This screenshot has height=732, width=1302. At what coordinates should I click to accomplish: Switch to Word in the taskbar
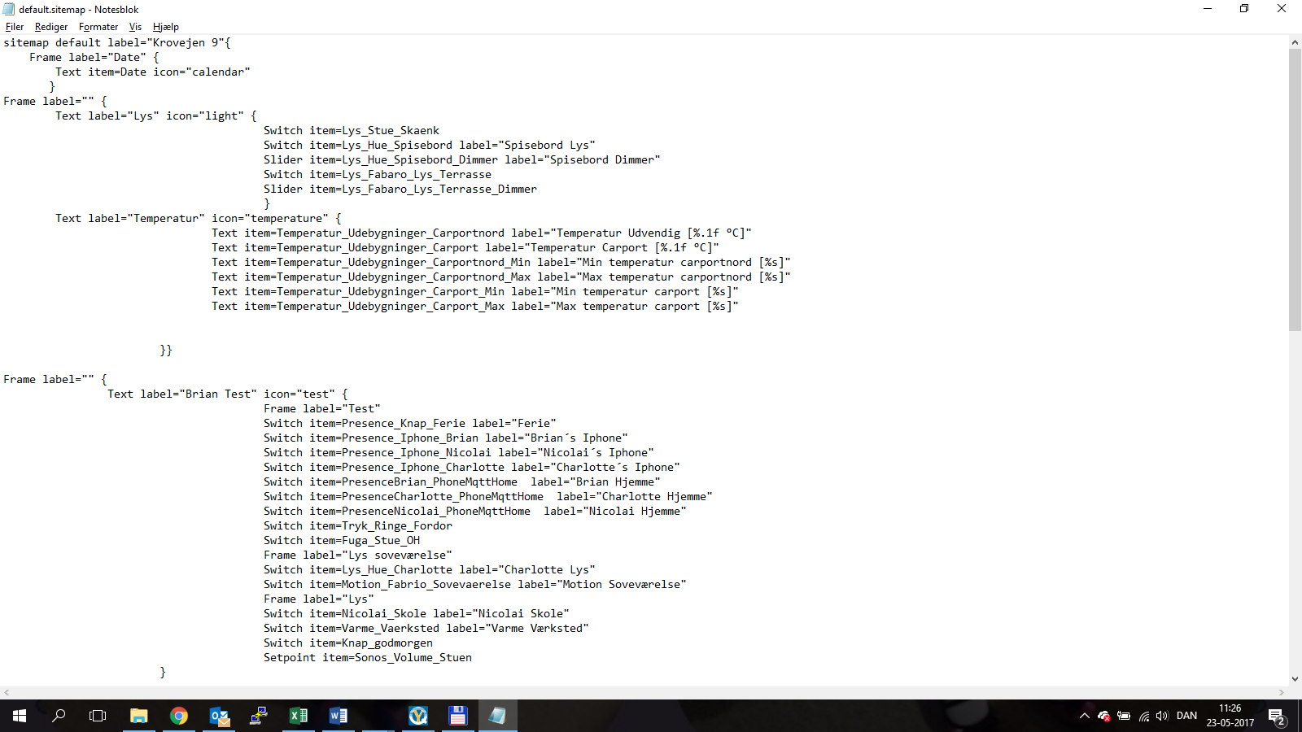pos(339,716)
